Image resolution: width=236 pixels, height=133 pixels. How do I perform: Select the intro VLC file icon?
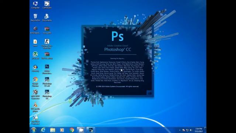tap(35, 43)
